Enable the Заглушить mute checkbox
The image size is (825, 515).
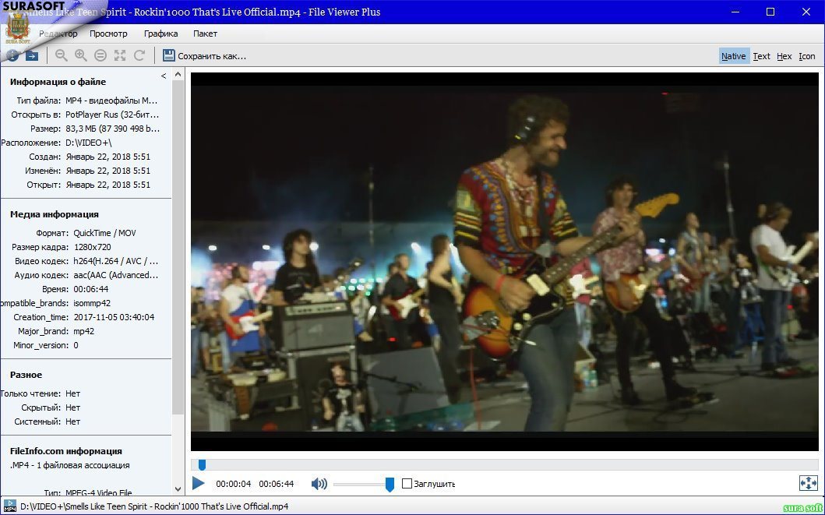click(x=407, y=483)
